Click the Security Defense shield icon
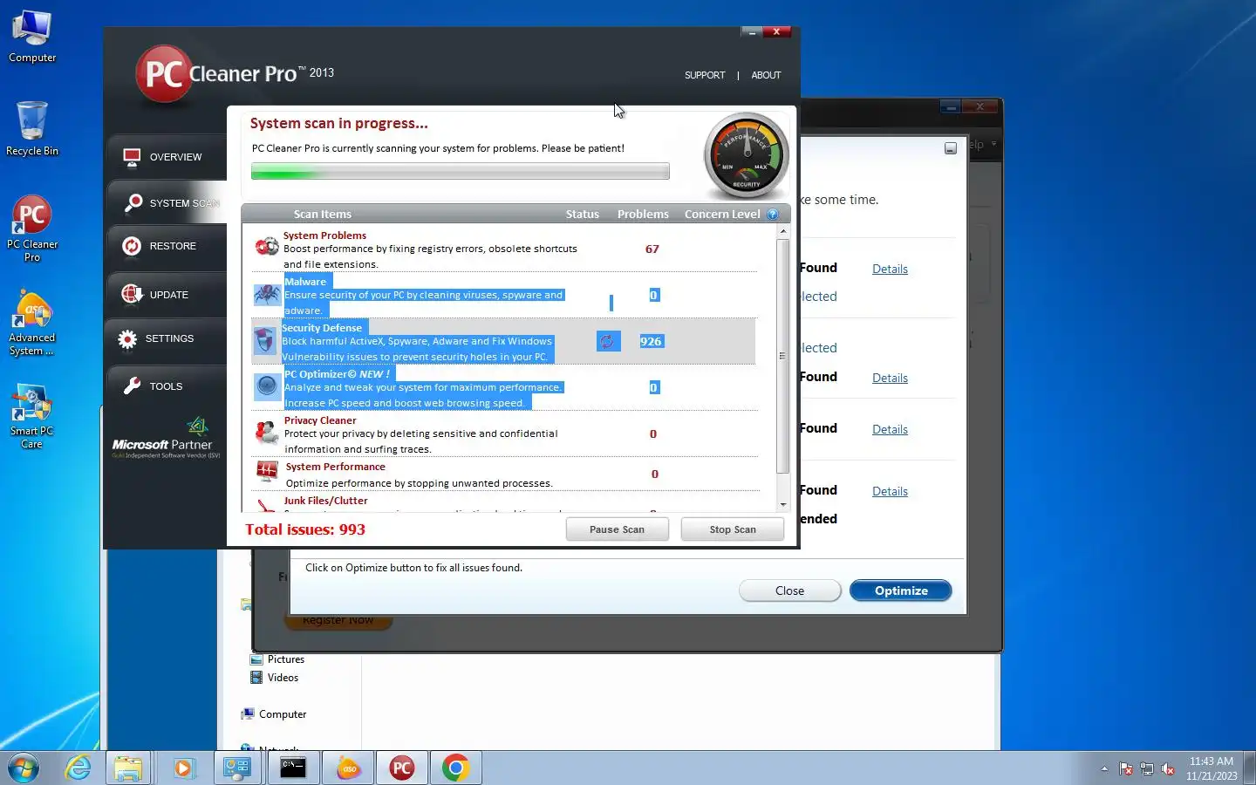The image size is (1256, 785). coord(265,341)
